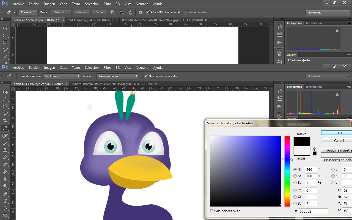Viewport: 352px width, 220px height.
Task: Open the Muestra 'Todas las capas' dropdown
Action: tap(117, 76)
